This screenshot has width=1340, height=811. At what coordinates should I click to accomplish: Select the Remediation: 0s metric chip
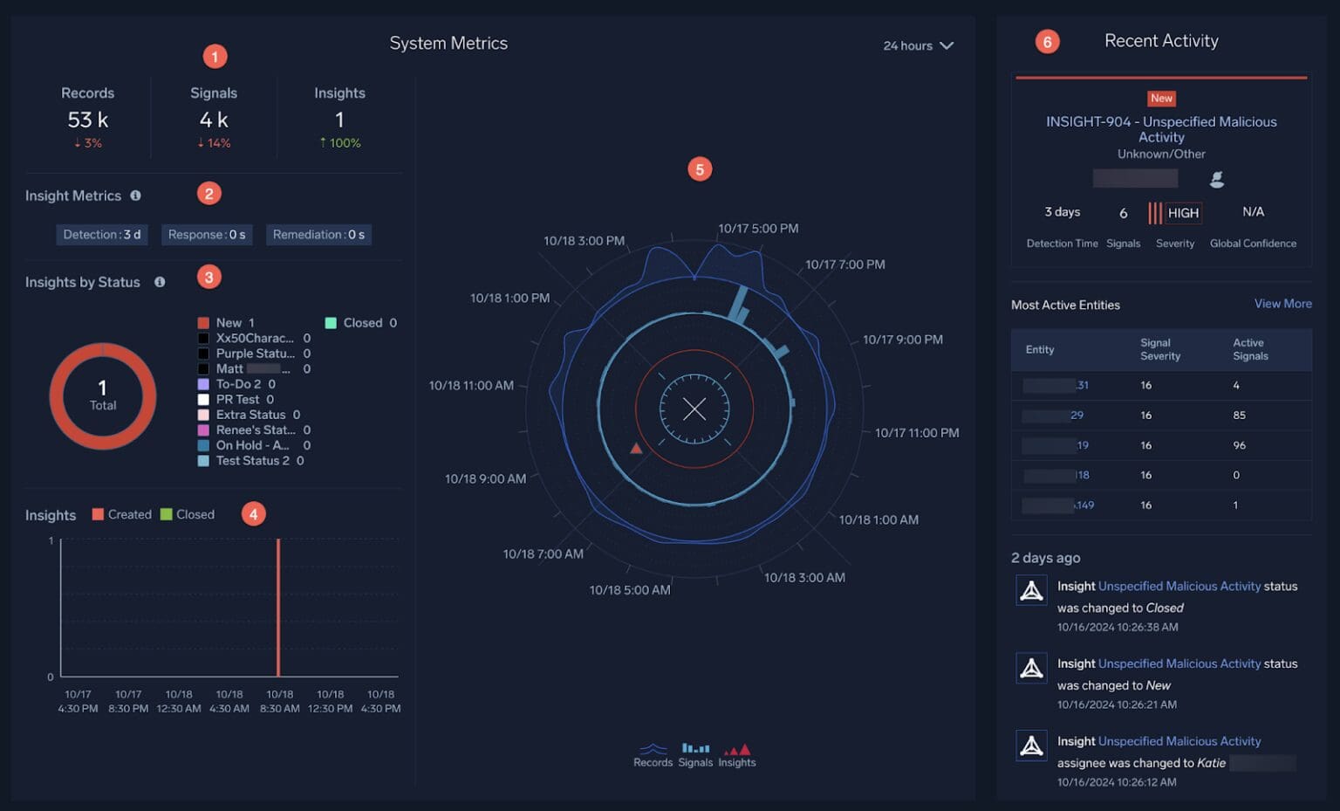point(318,234)
